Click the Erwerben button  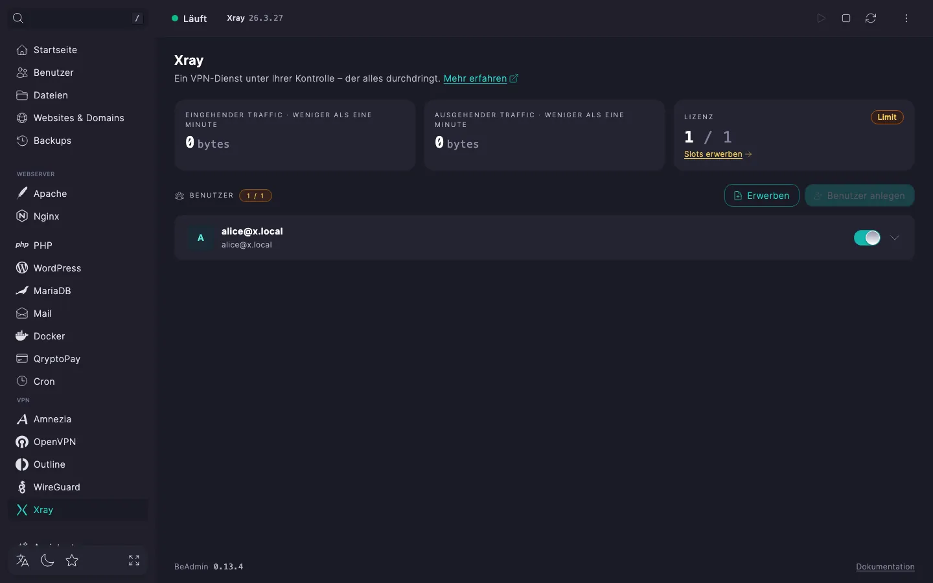point(761,196)
